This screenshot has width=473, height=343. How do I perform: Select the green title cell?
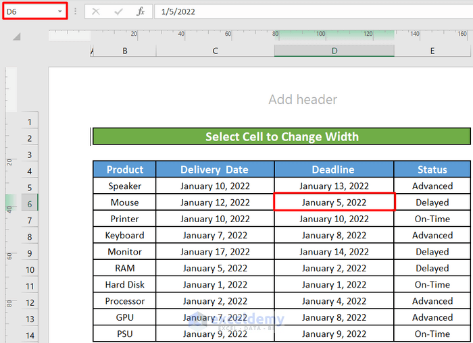click(281, 136)
